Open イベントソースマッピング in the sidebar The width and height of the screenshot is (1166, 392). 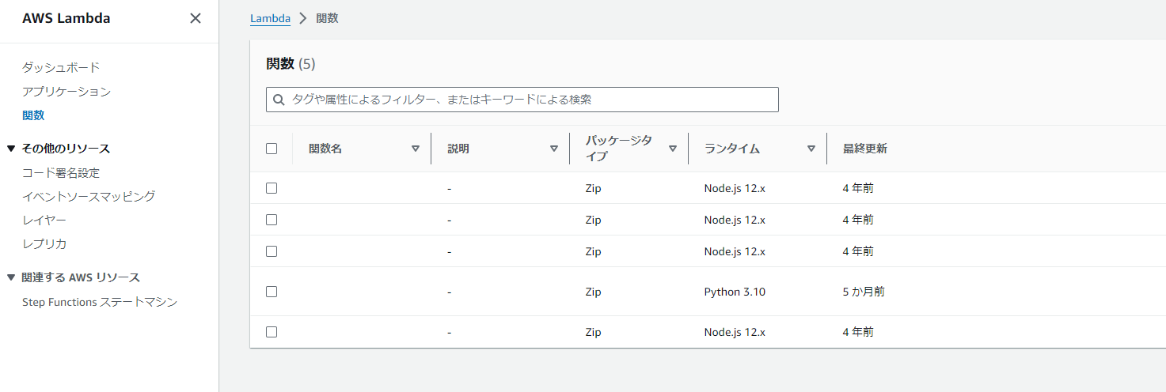[89, 196]
